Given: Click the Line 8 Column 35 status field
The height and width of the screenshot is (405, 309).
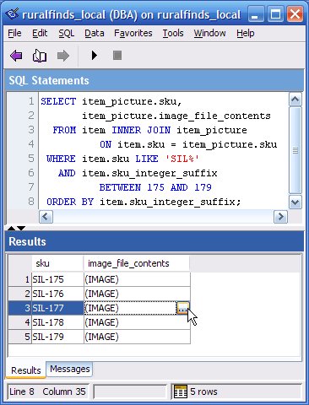Looking at the screenshot, I should coord(47,391).
